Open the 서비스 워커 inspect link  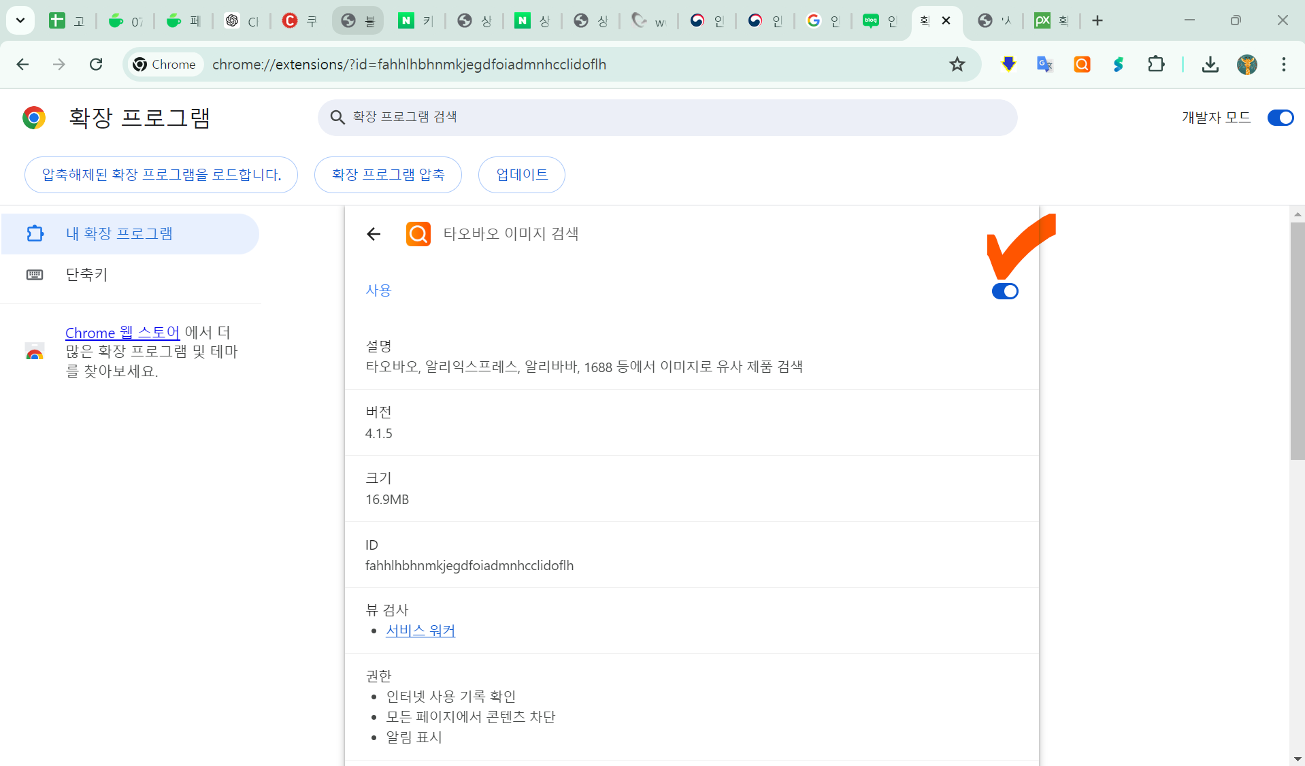coord(420,631)
